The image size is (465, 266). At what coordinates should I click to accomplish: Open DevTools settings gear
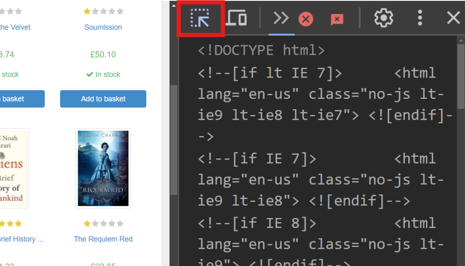tap(383, 18)
